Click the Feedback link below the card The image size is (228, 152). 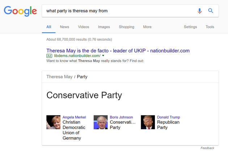(207, 148)
